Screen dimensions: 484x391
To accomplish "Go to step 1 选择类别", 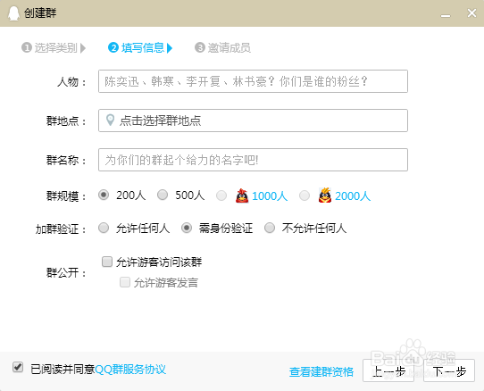I will [54, 48].
